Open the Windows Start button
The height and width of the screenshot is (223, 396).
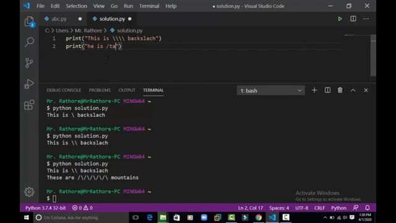click(x=26, y=217)
